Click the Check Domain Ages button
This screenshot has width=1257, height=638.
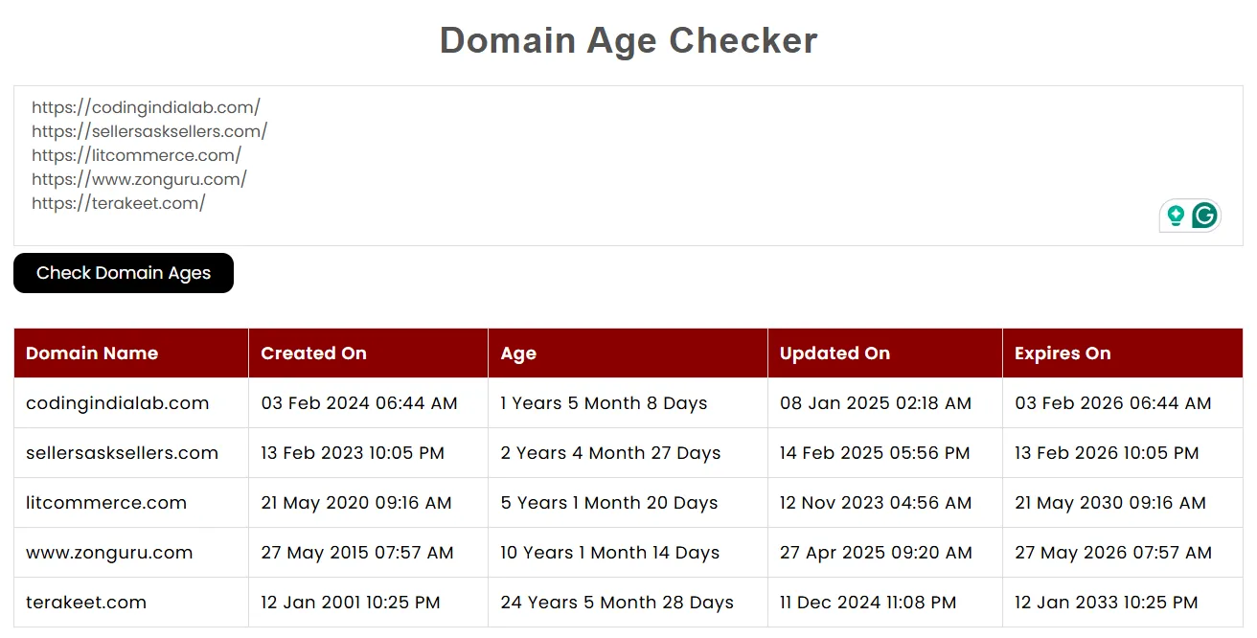click(123, 273)
